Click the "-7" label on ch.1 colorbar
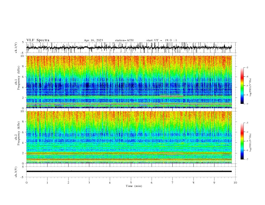265x205 pixels. pos(247,104)
